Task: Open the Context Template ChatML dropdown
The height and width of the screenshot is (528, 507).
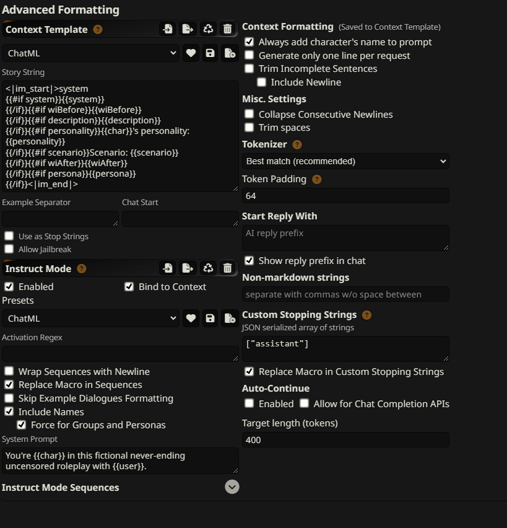Action: [x=91, y=53]
